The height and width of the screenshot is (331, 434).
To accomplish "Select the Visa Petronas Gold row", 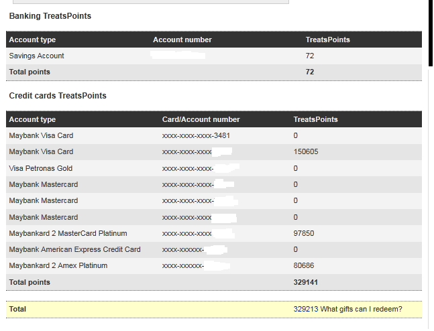I will pos(41,168).
